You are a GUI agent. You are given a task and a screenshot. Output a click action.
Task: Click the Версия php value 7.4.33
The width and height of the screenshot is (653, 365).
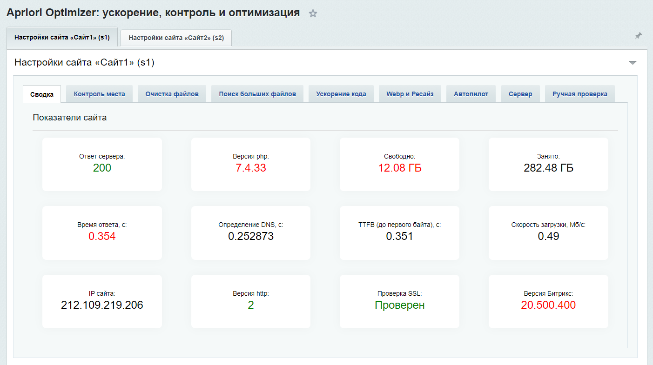[250, 168]
